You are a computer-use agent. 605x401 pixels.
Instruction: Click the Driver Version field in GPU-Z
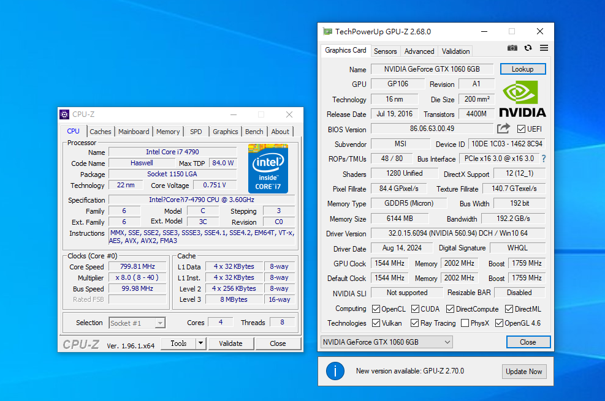click(x=458, y=233)
